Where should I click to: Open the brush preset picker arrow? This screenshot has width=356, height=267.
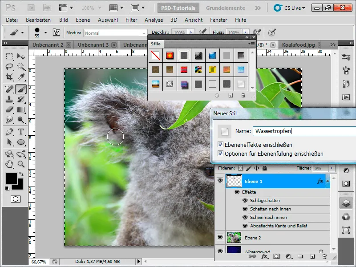point(45,32)
